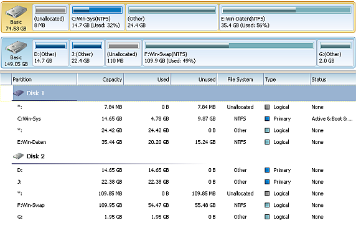Click the Primary type color box for C:Win-Sys
This screenshot has width=356, height=228.
click(x=267, y=118)
